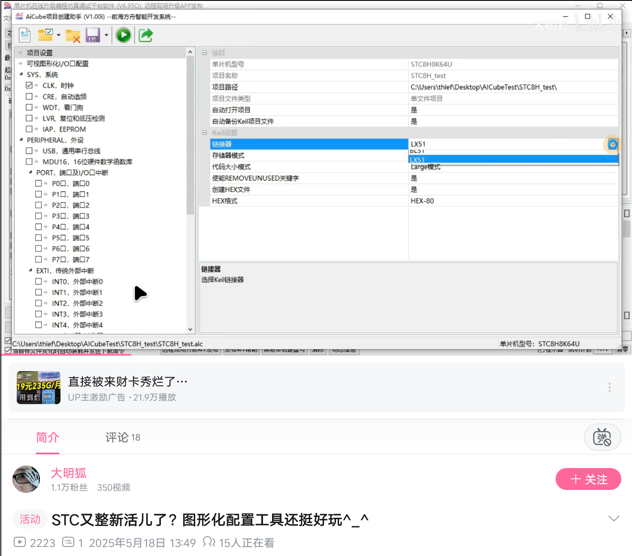Collapse the PERIPHERAL, 外设 tree node
The image size is (632, 556).
point(21,140)
